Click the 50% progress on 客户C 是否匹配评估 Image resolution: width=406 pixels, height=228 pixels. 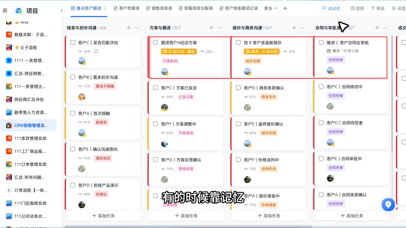tap(84, 52)
